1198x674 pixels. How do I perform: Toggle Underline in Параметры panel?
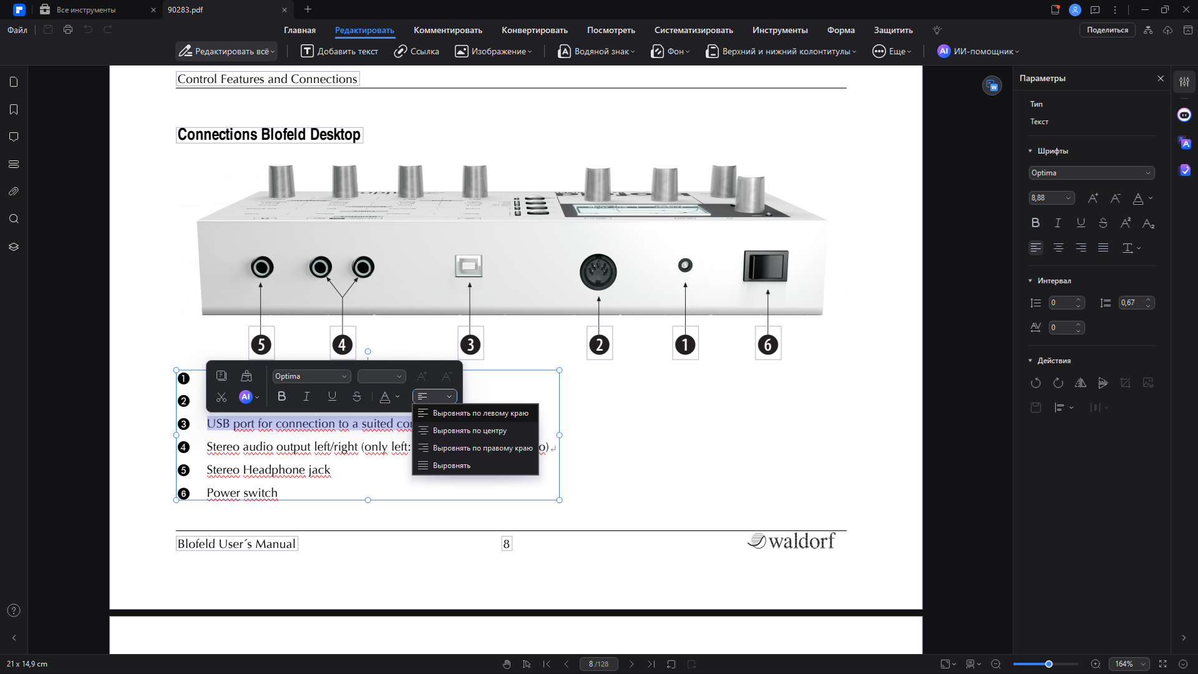(1081, 223)
